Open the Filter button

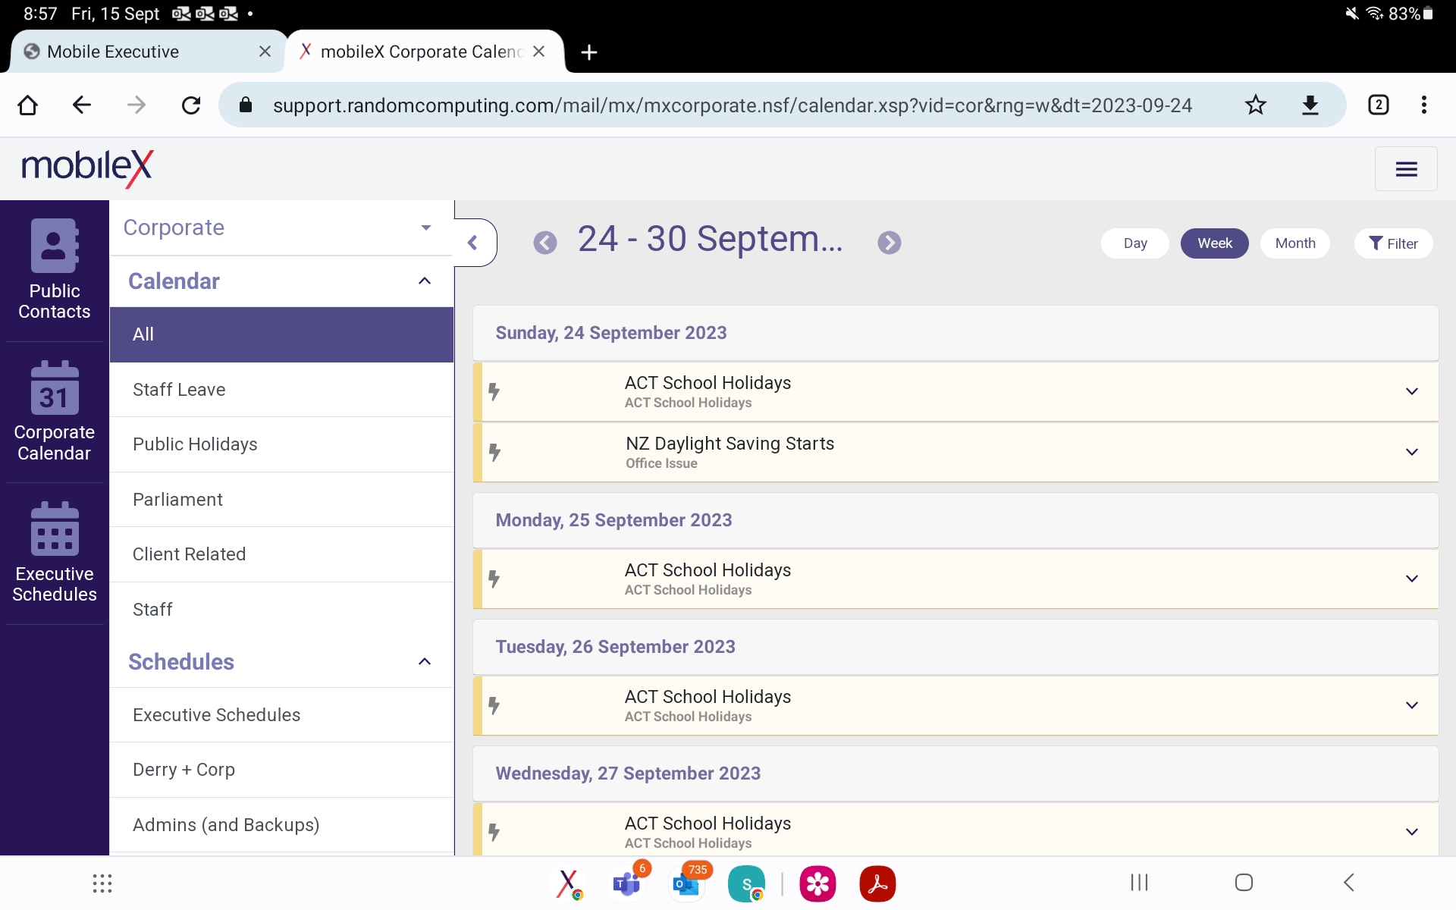point(1393,243)
